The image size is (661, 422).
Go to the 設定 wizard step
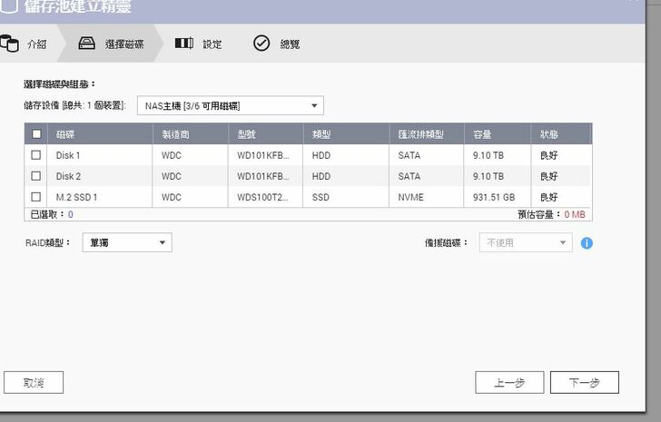[x=211, y=44]
